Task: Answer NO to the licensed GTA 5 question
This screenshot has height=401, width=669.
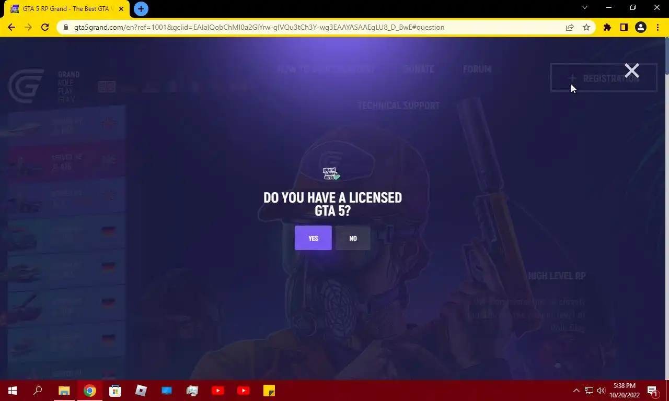Action: (x=353, y=238)
